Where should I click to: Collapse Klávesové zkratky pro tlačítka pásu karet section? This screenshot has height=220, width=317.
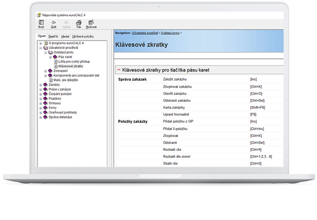click(x=119, y=70)
